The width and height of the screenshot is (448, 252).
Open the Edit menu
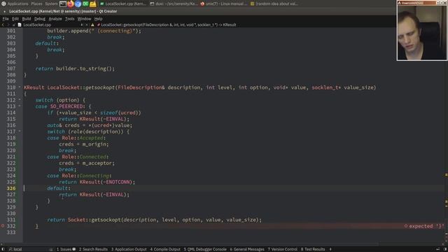point(15,19)
